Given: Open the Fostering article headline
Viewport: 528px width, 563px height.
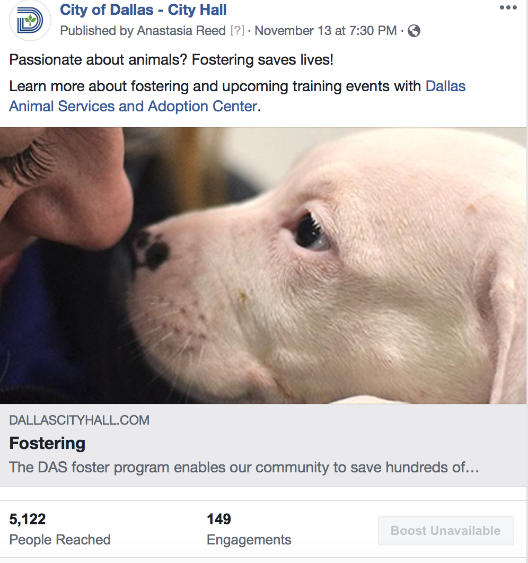Looking at the screenshot, I should [x=48, y=443].
